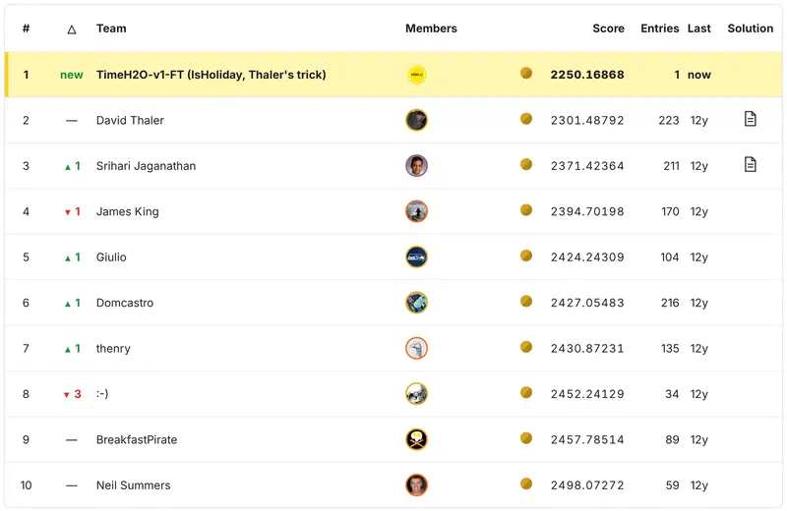Click entries count 223
This screenshot has height=511, width=787.
click(669, 120)
